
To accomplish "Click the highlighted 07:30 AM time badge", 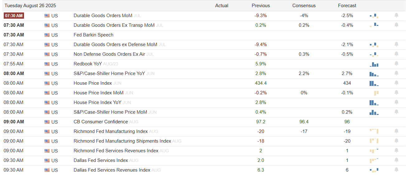I will click(14, 16).
